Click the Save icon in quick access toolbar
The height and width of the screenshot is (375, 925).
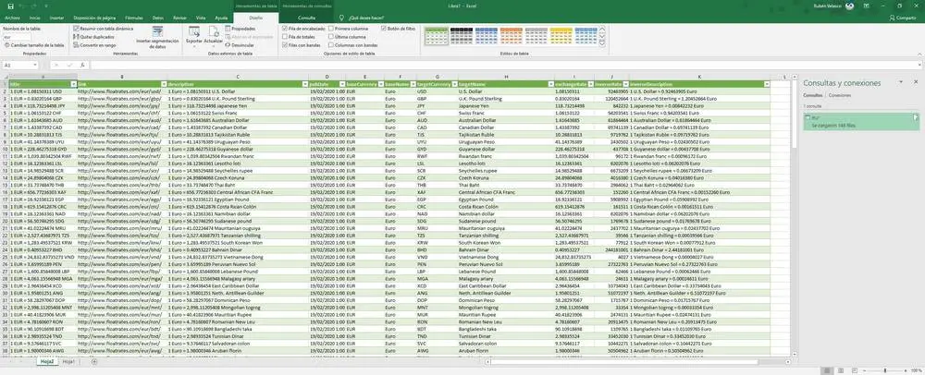pos(12,6)
